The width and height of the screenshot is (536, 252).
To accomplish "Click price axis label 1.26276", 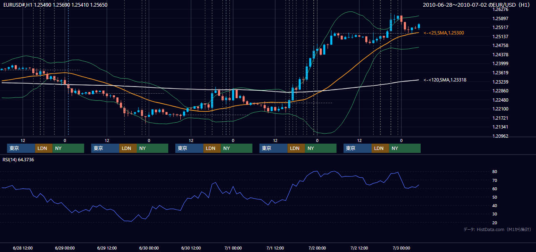I will click(500, 9).
